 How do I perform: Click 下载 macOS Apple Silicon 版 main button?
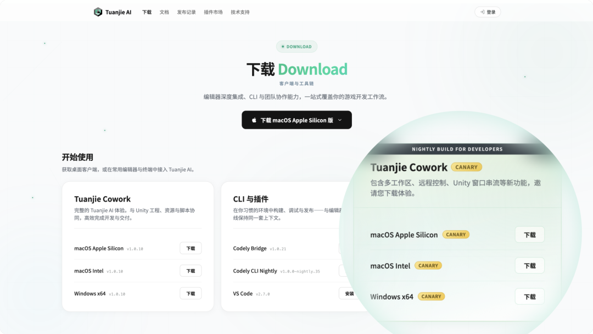point(297,120)
